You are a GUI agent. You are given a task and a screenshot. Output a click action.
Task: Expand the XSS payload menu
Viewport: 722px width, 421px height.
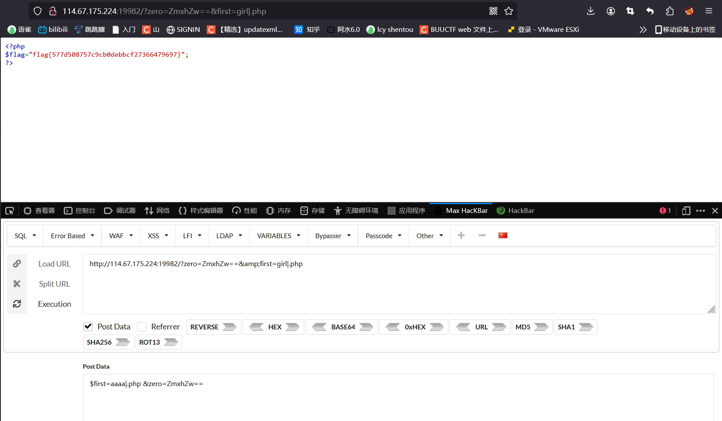click(x=157, y=236)
